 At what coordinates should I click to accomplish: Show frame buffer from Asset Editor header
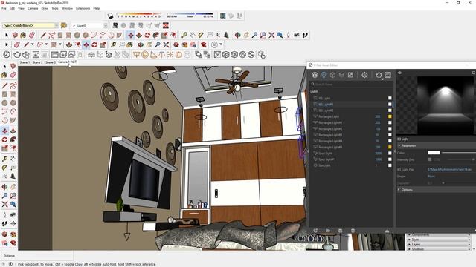(387, 75)
